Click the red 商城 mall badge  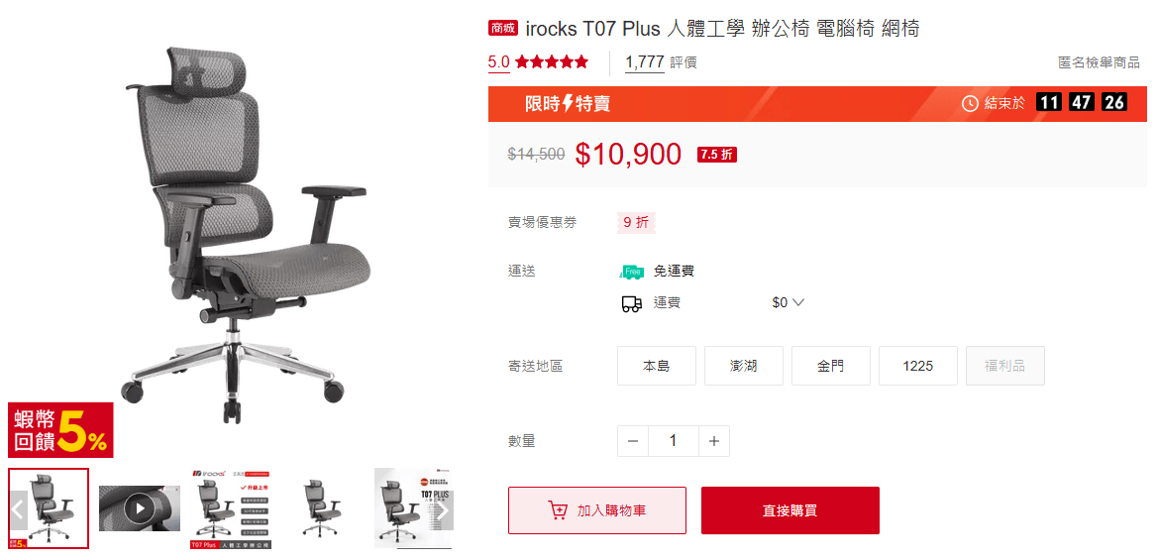click(503, 29)
